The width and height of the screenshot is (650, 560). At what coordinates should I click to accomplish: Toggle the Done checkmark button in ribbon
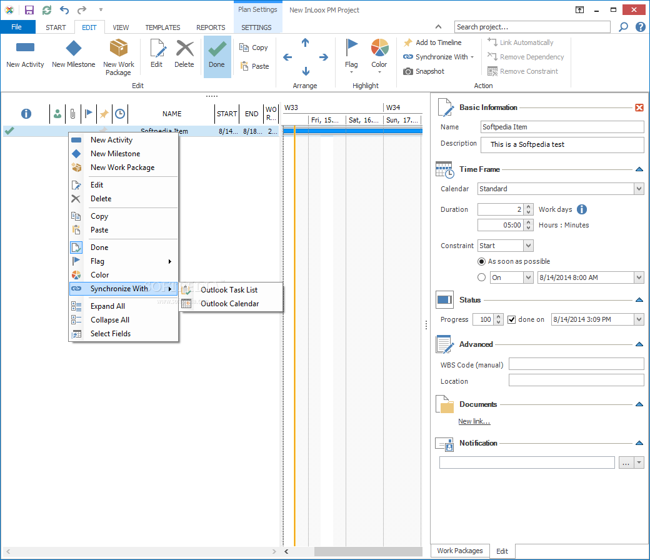point(217,57)
